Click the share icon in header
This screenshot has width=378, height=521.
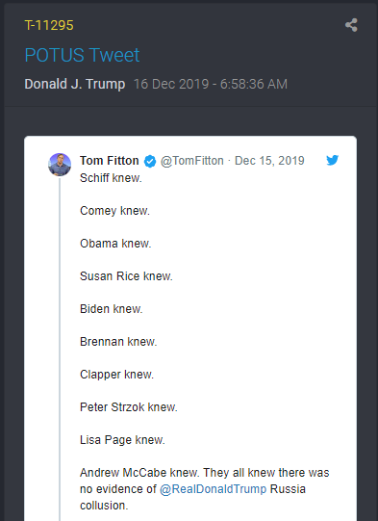coord(351,25)
